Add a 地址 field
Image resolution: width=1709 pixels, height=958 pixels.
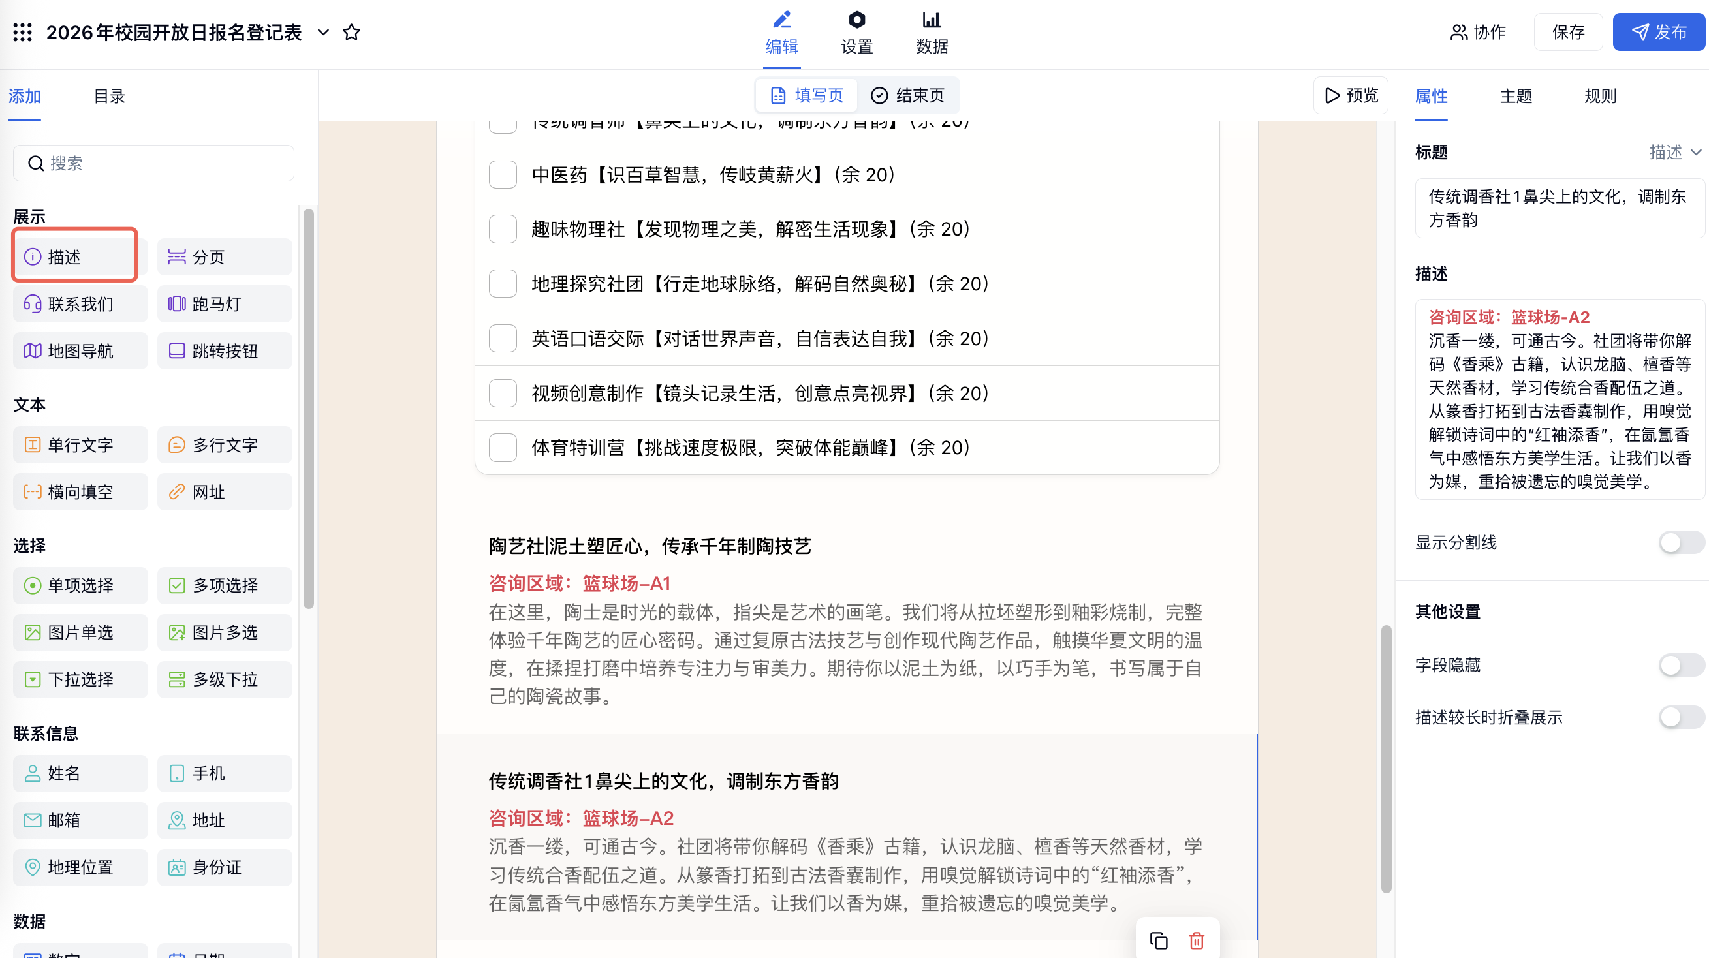(225, 821)
